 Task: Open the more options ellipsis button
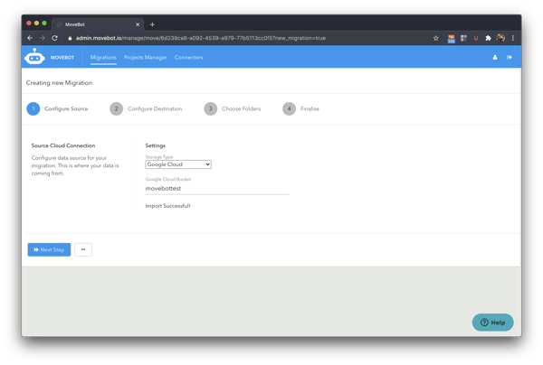click(82, 249)
